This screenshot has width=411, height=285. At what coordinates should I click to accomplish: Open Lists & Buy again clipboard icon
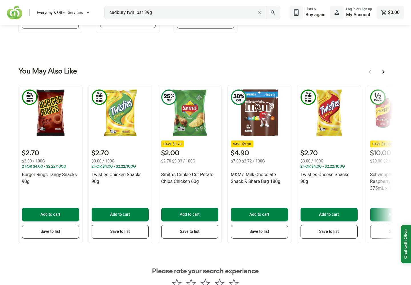pos(296,13)
